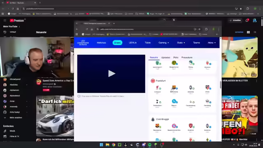Switch YouTube feed to grid view
The width and height of the screenshot is (263, 148).
pyautogui.click(x=248, y=32)
